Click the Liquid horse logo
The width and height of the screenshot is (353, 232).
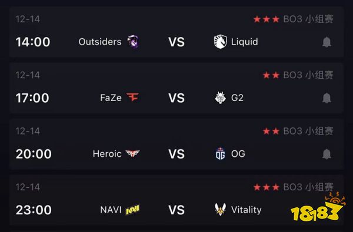click(x=220, y=42)
